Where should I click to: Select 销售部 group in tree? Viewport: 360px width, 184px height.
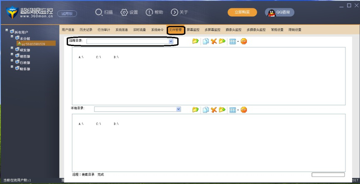pyautogui.click(x=25, y=56)
